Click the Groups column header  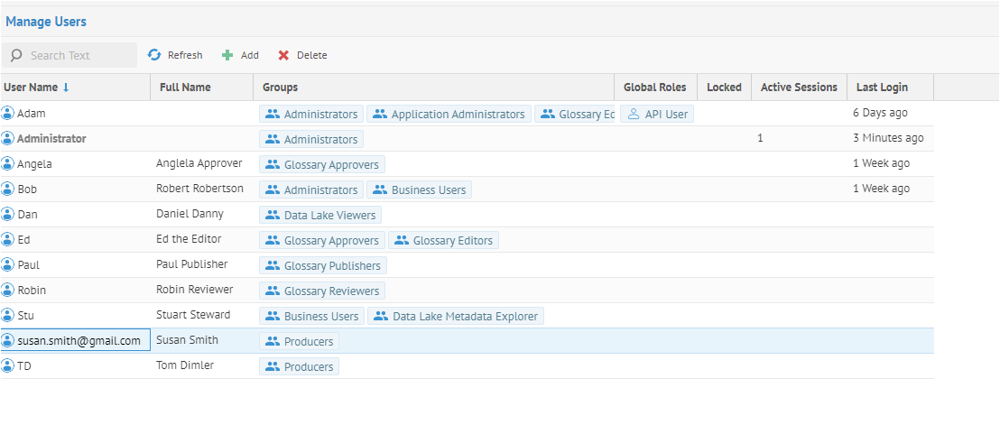pos(280,88)
